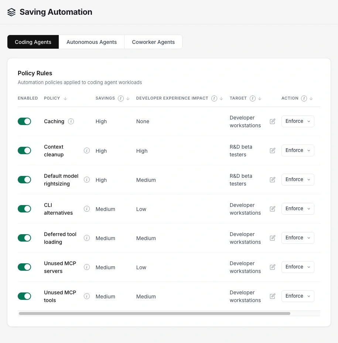Toggle Unused MCP servers policy off

24,267
